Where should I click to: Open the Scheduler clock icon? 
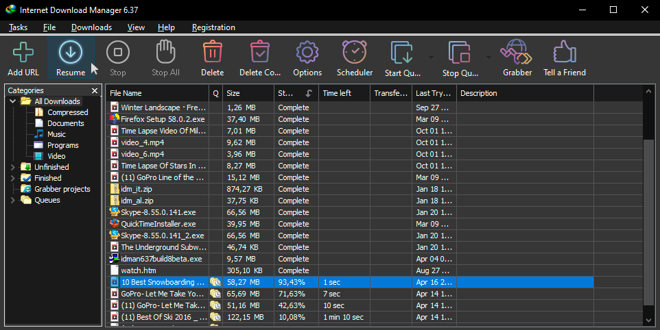(x=354, y=53)
